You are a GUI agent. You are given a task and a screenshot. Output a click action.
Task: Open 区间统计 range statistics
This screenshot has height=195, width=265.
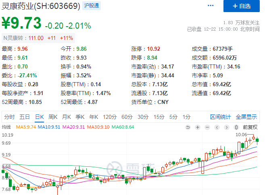point(220,117)
